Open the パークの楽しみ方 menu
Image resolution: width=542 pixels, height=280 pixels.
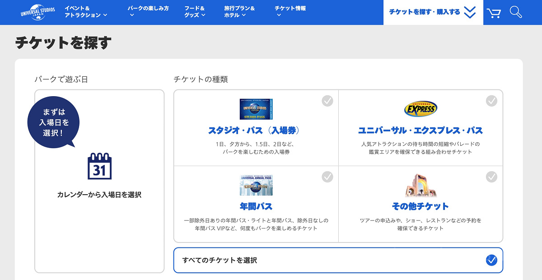pyautogui.click(x=148, y=12)
